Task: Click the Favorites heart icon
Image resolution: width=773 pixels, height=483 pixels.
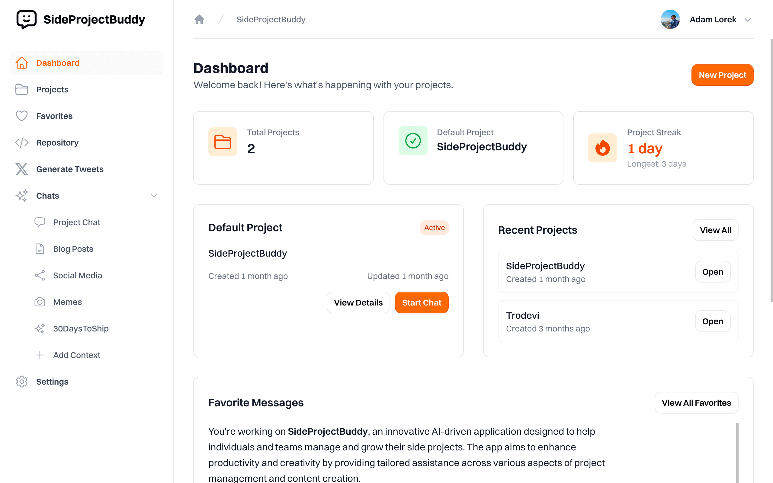Action: point(22,116)
